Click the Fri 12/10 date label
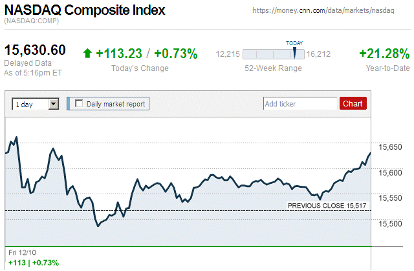Viewport: 414px width, 271px height. pos(23,252)
